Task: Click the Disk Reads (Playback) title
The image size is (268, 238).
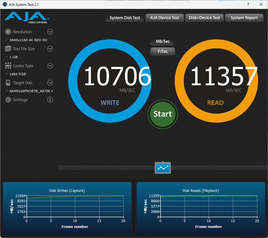Action: pyautogui.click(x=201, y=191)
